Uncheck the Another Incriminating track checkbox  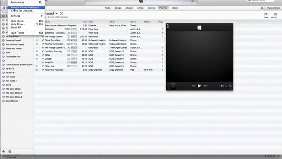click(43, 44)
